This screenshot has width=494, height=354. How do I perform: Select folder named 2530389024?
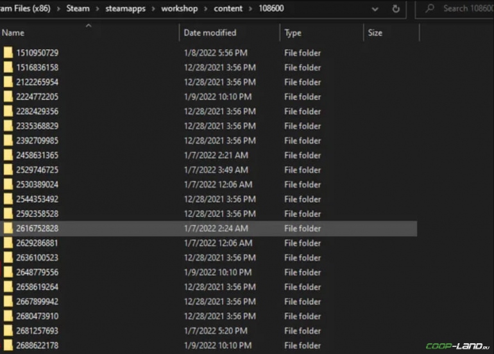pos(37,185)
